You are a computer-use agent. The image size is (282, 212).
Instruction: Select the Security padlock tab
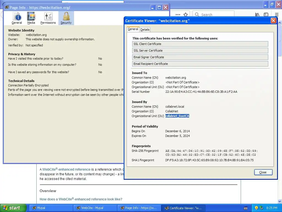tap(66, 18)
